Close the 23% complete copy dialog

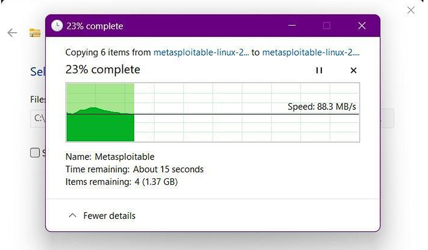pos(362,26)
